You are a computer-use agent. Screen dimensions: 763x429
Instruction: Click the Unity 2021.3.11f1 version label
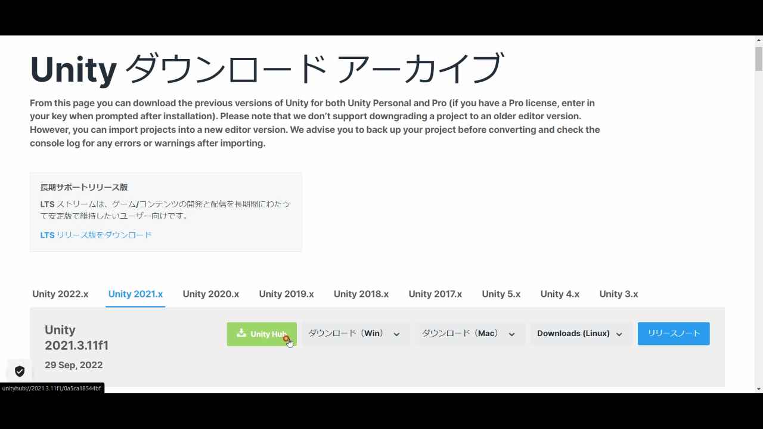[76, 337]
